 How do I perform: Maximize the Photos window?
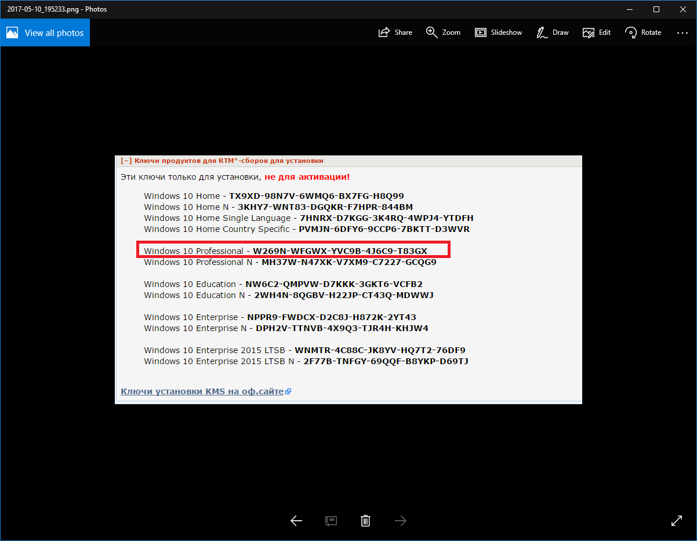[x=656, y=9]
